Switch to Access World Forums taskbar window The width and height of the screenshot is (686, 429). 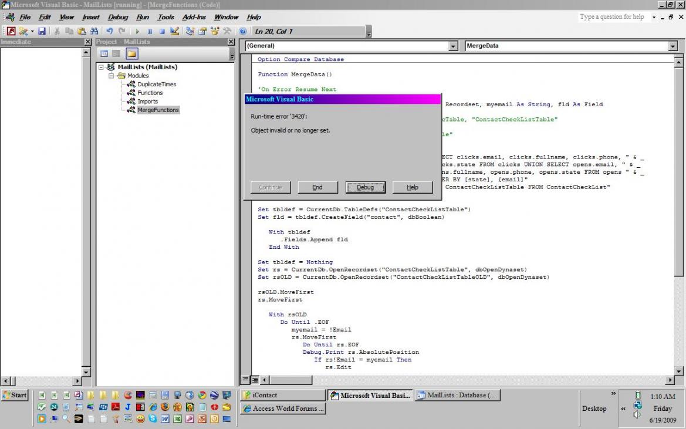coord(283,408)
